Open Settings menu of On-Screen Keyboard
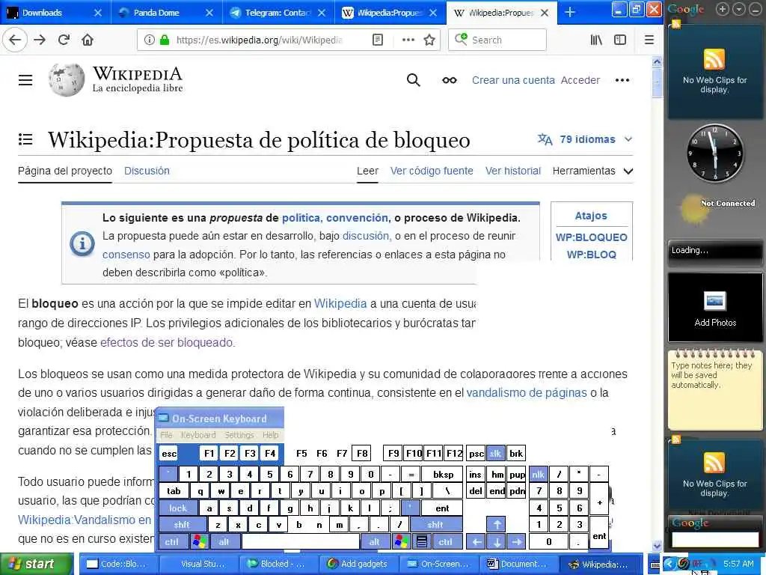 pos(239,435)
